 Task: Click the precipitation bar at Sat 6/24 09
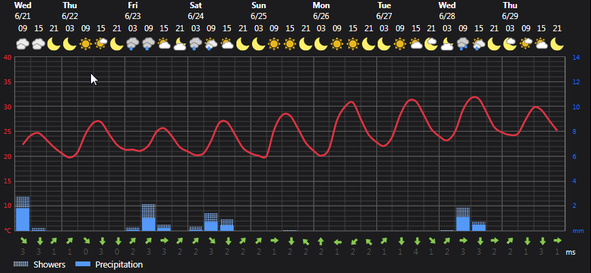tap(211, 222)
